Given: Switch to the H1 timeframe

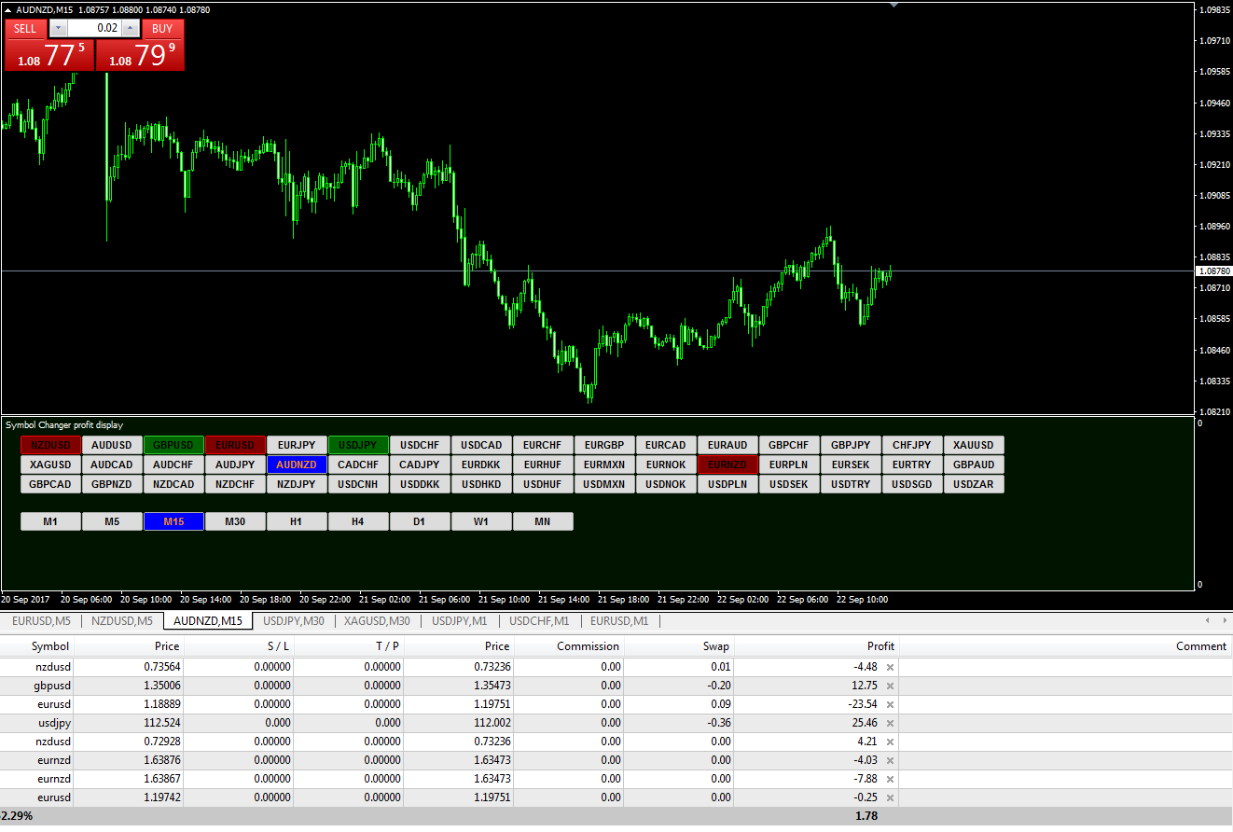Looking at the screenshot, I should (297, 521).
